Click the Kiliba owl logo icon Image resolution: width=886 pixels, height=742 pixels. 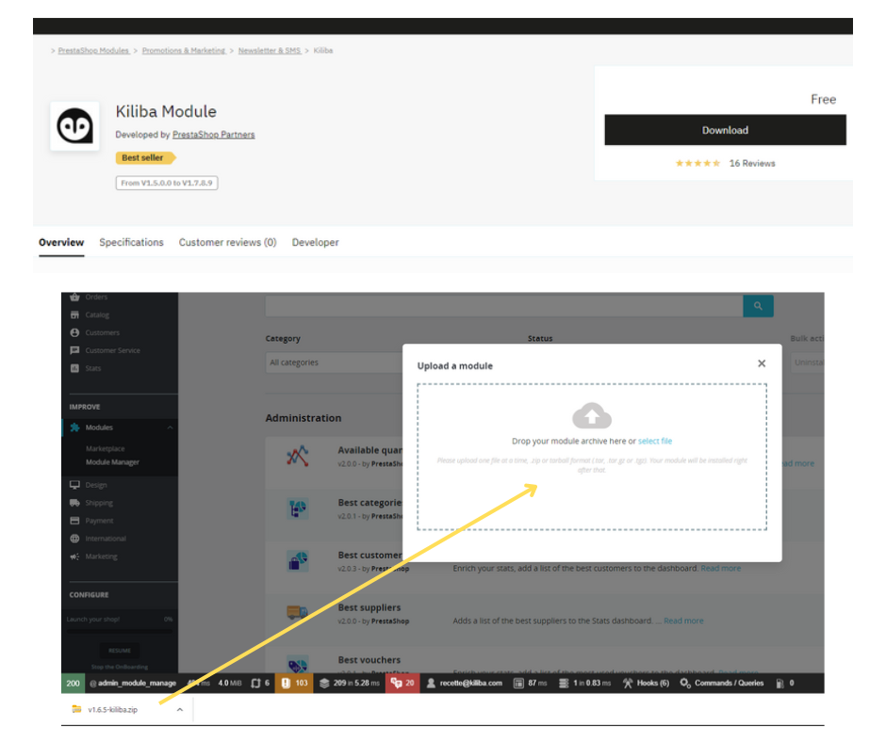pos(74,126)
